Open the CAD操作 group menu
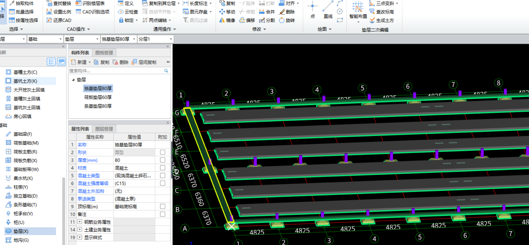 coord(78,29)
